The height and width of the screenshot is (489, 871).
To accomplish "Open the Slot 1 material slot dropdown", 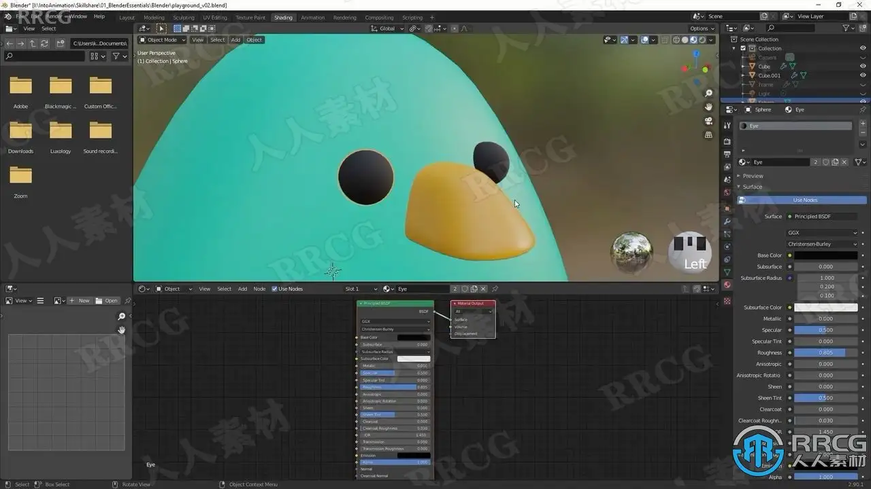I will click(361, 289).
